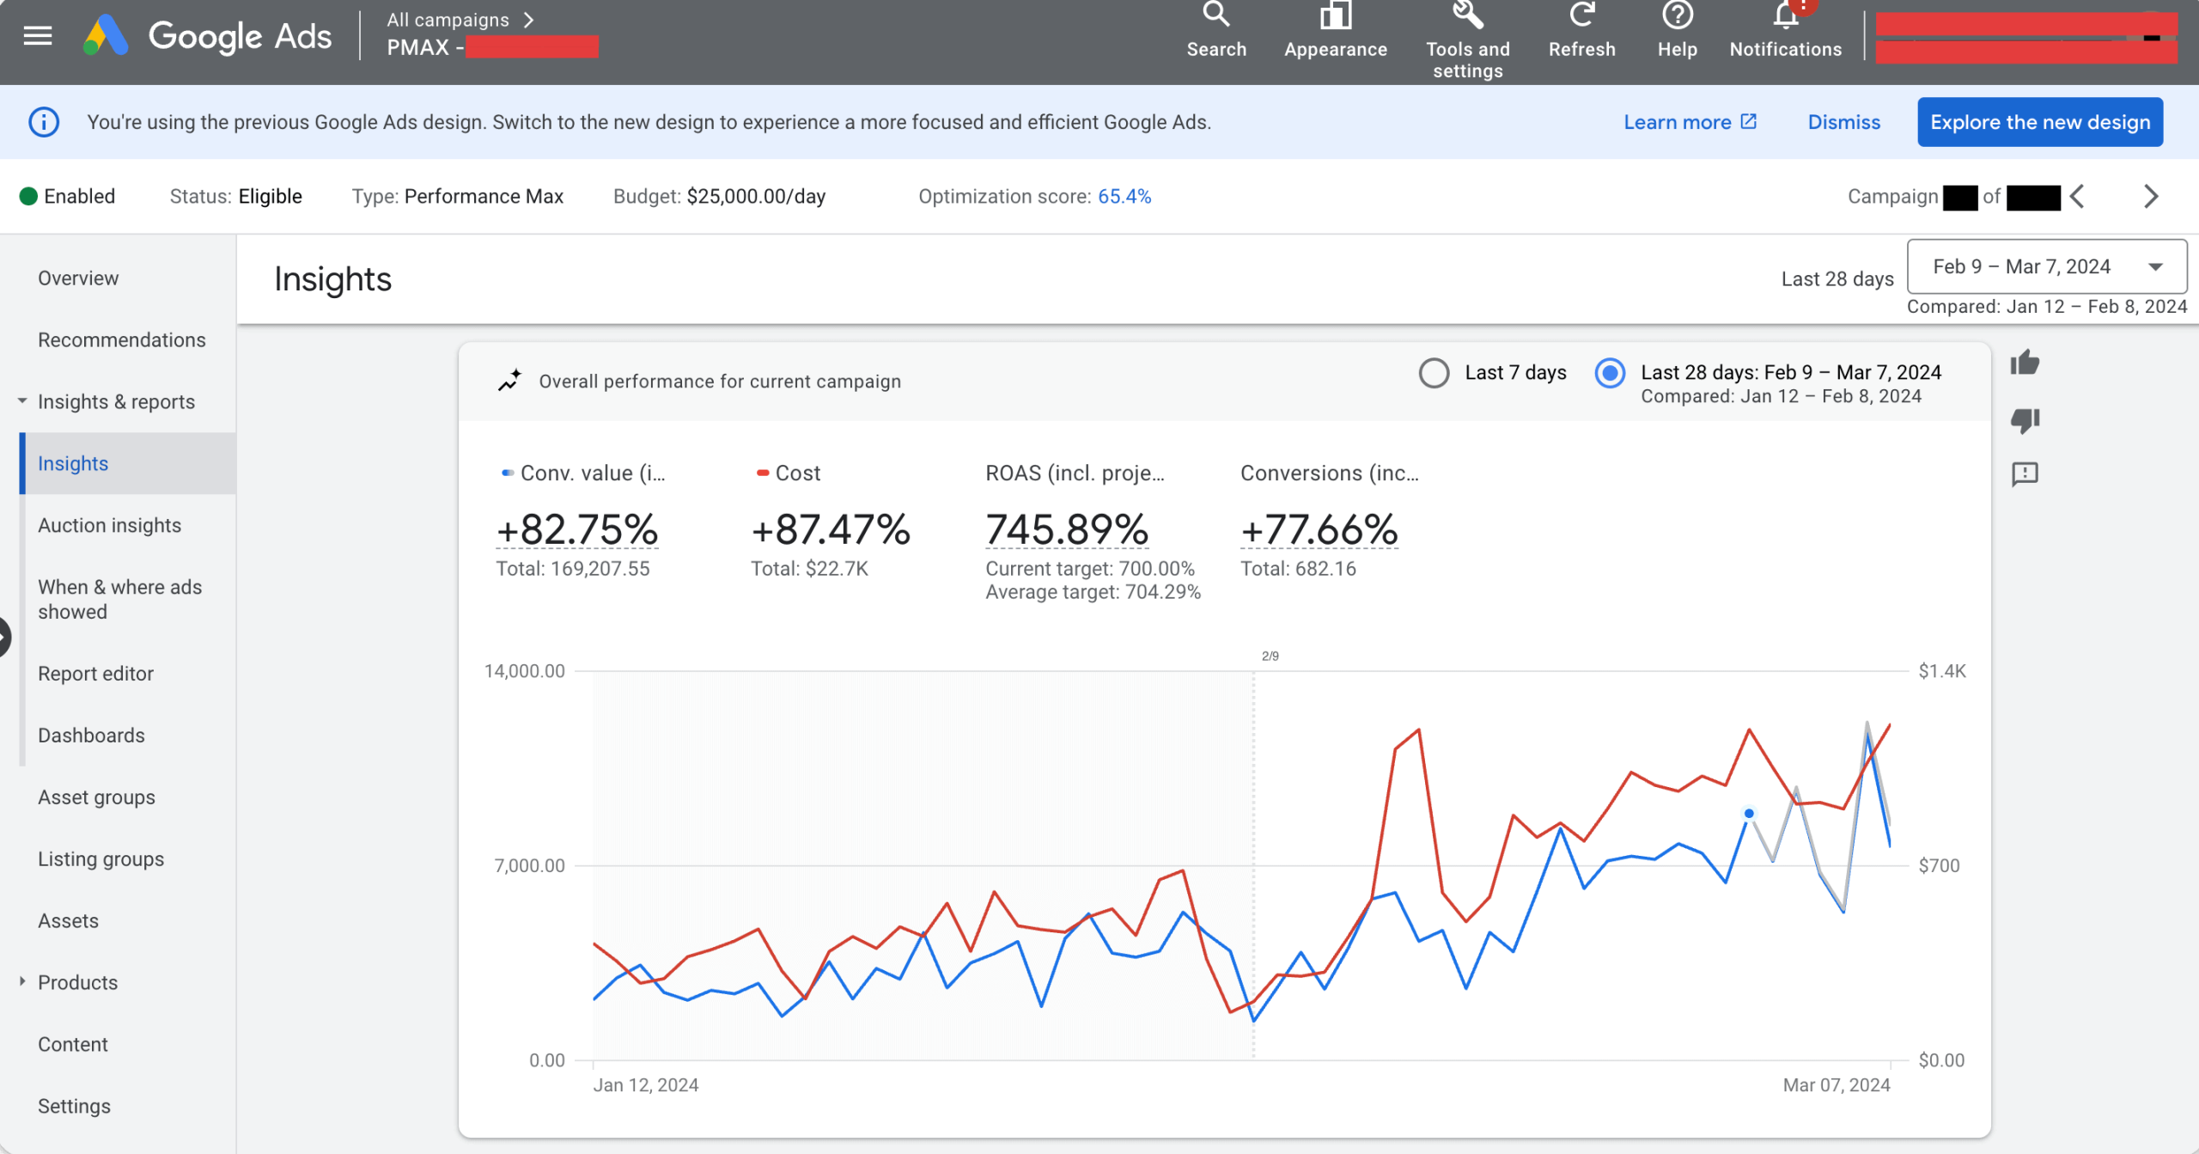Click Average target: 704.29% text

(x=1093, y=592)
